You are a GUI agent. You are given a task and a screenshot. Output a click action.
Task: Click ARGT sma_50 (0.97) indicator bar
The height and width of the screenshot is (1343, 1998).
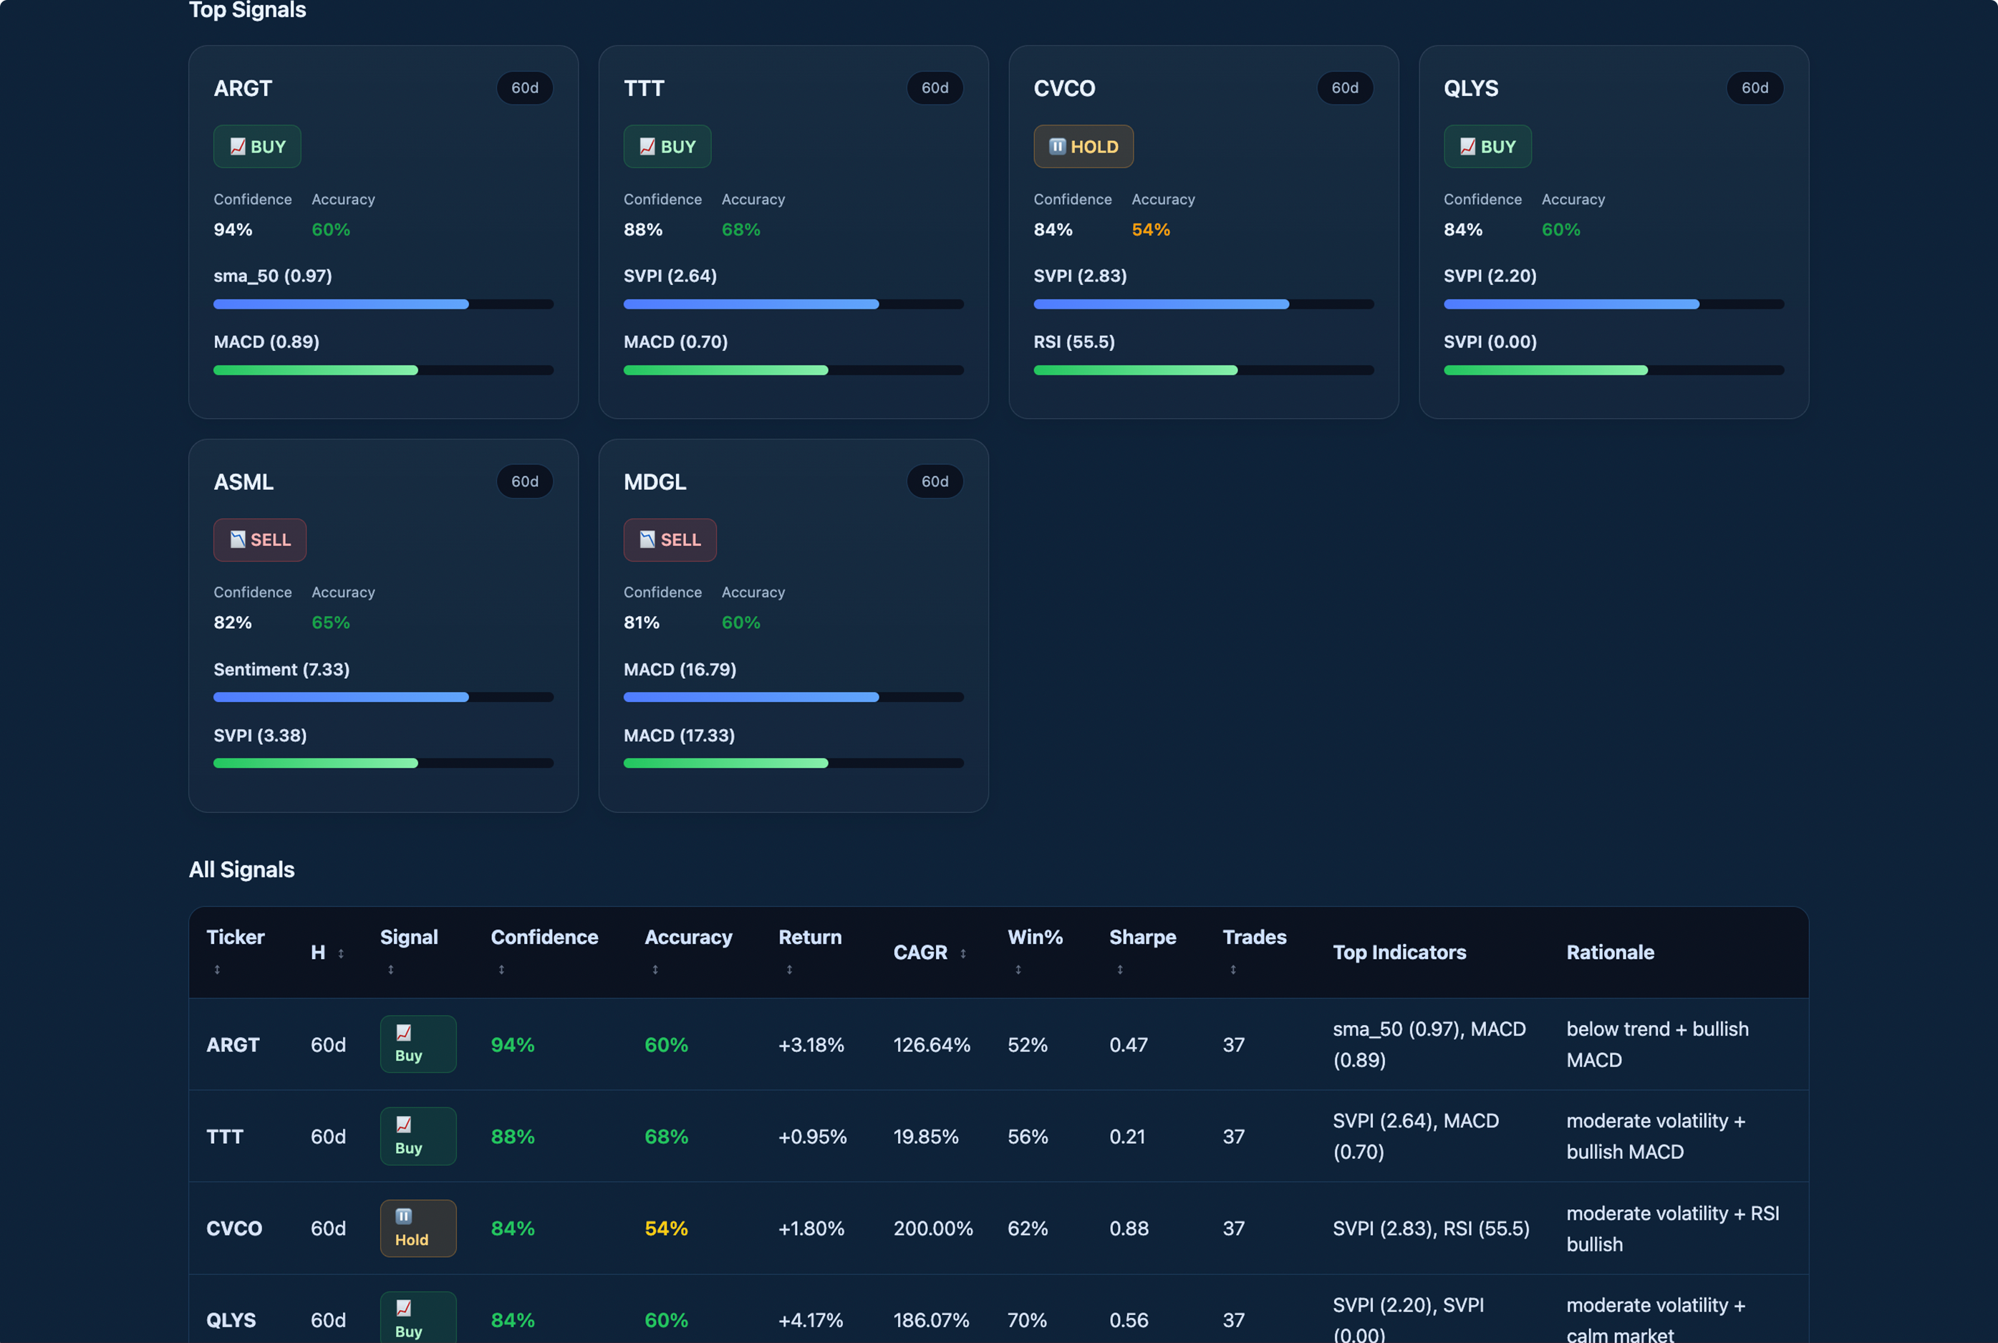click(384, 304)
